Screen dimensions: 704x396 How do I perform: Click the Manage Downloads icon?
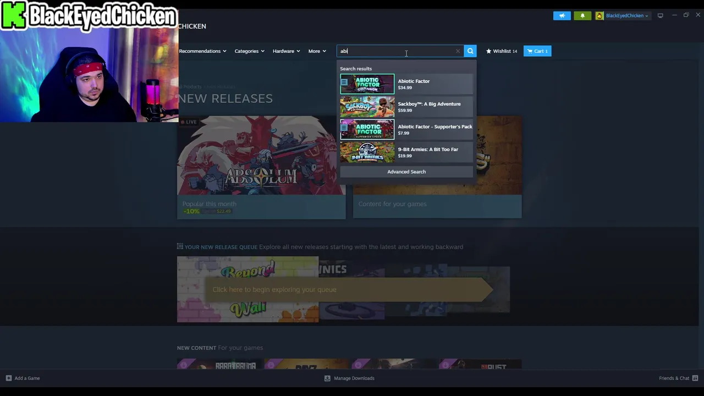(x=327, y=378)
